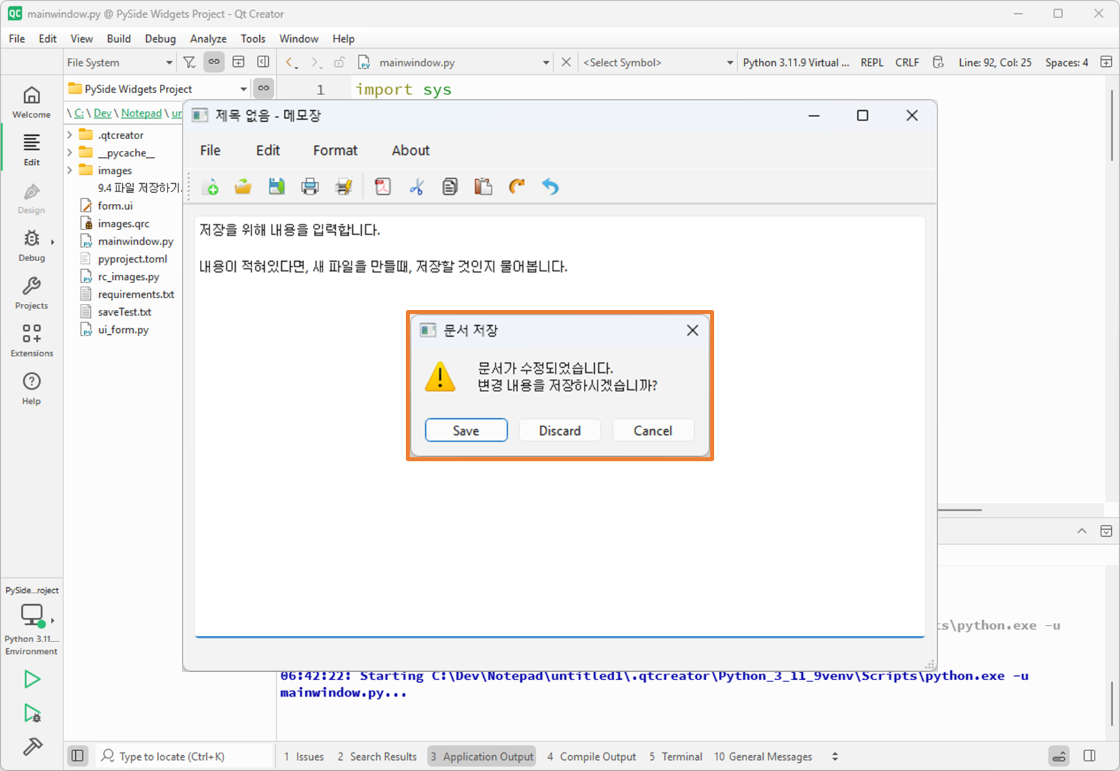Viewport: 1120px width, 771px height.
Task: Click the Start Debugging run icon
Action: click(32, 713)
